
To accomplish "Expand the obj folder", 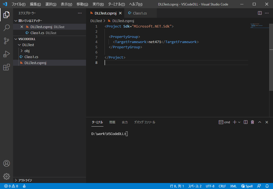I will [50, 51].
